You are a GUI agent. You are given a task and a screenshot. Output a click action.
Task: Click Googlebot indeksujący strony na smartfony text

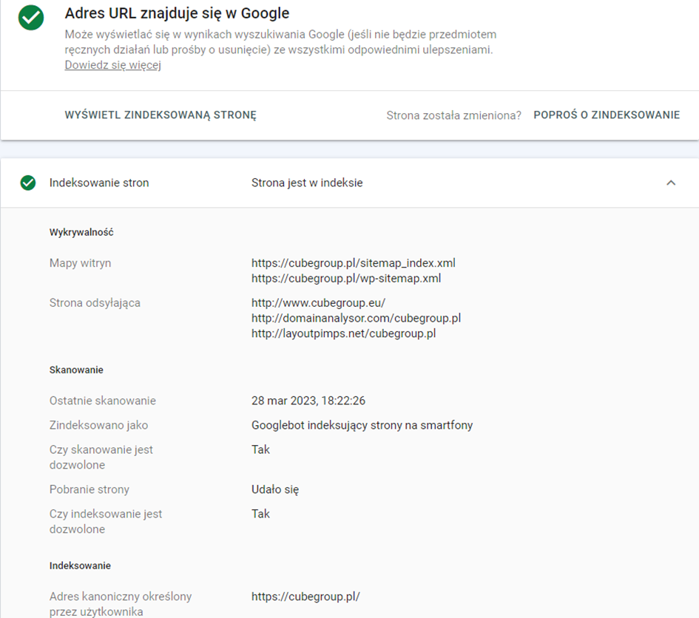[362, 425]
